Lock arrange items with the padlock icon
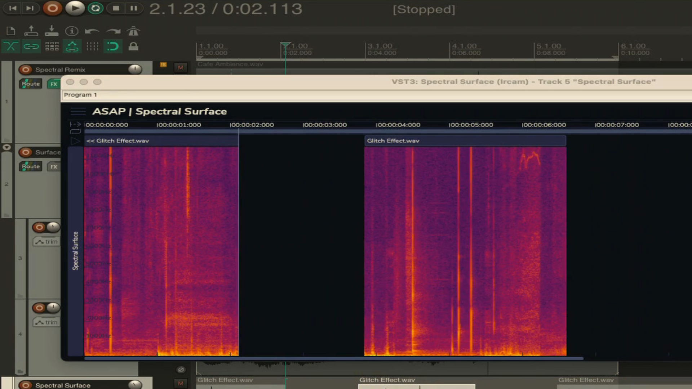 pos(133,46)
